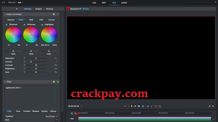Collapse the Colour Correction panel

5,14
